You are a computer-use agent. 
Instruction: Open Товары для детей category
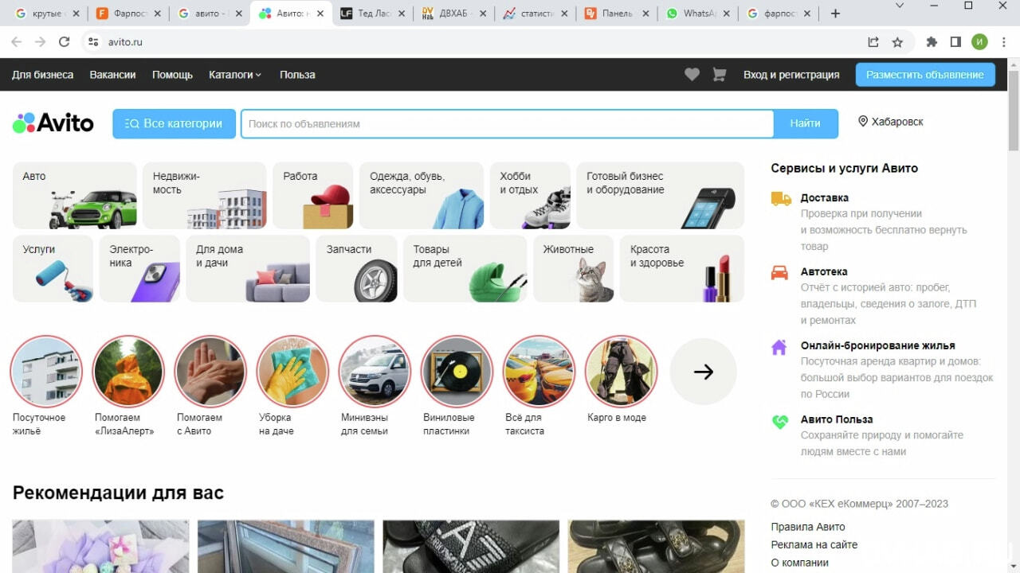point(465,268)
